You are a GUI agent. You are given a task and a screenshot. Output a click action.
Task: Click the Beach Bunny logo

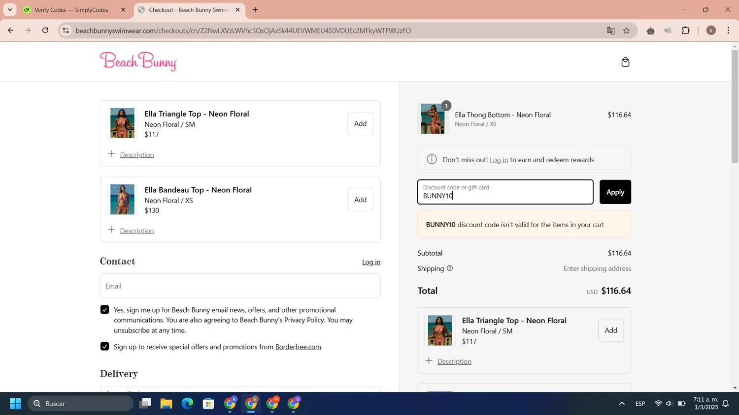pos(138,61)
